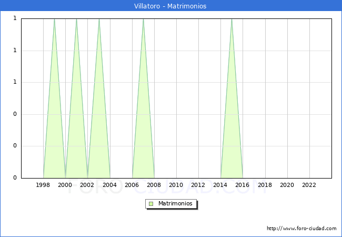342x237 pixels.
Task: Select the 2004 x-axis label
Action: click(x=109, y=185)
